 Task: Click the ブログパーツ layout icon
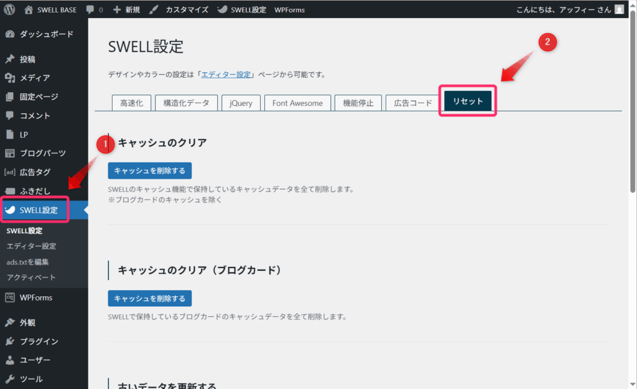[x=10, y=153]
